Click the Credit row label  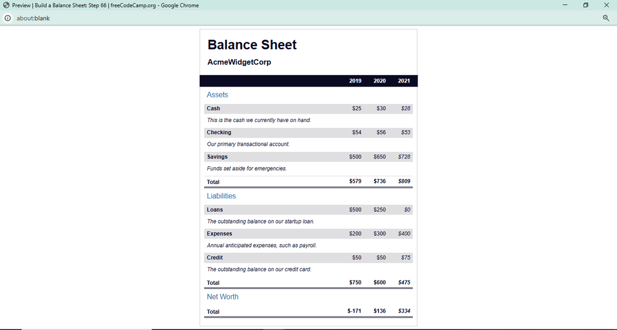[215, 257]
